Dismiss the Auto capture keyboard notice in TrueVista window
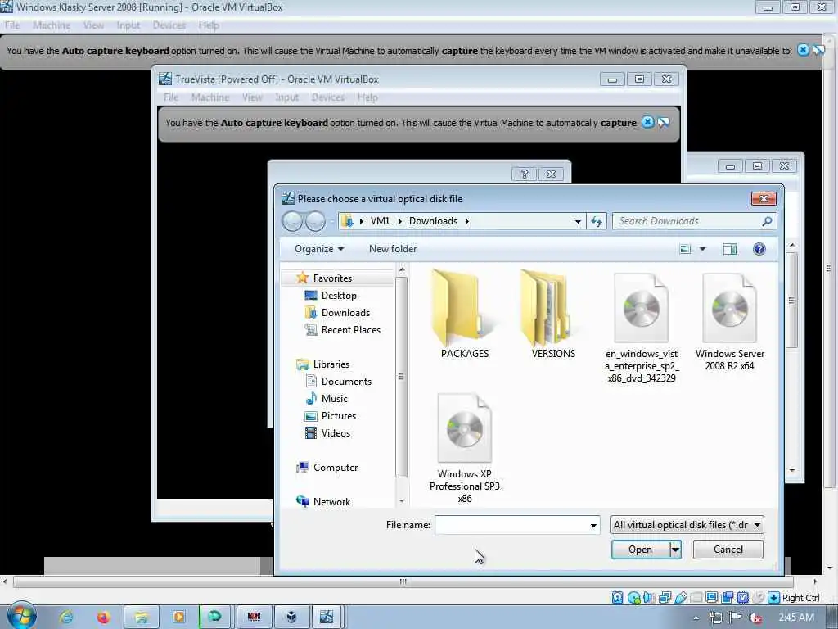 [647, 122]
